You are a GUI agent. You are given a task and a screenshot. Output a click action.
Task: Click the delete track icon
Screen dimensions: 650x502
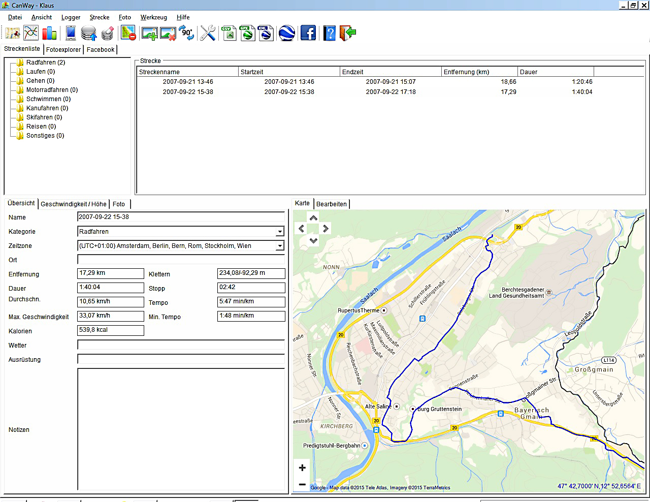(128, 34)
